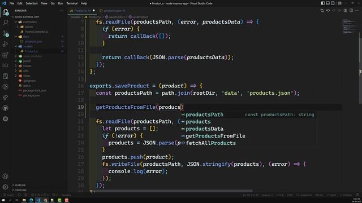Open the GitHub view in activity bar

5,108
